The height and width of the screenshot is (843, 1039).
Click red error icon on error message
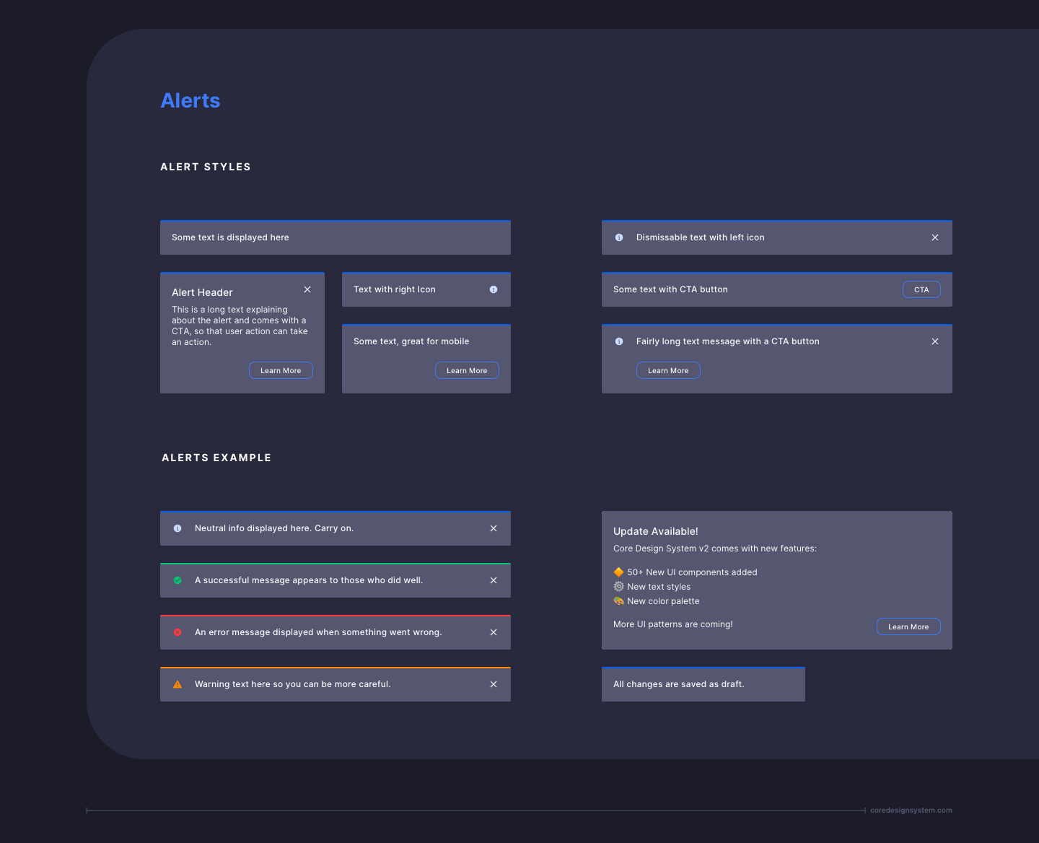tap(177, 632)
